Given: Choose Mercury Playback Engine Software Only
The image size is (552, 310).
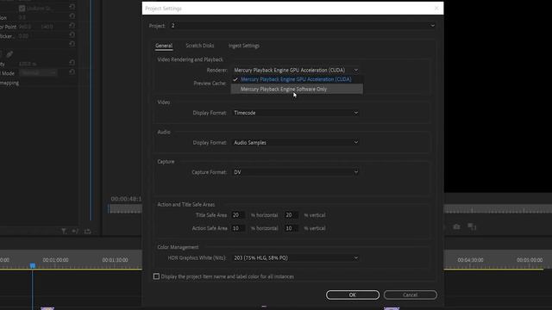Looking at the screenshot, I should coord(297,90).
